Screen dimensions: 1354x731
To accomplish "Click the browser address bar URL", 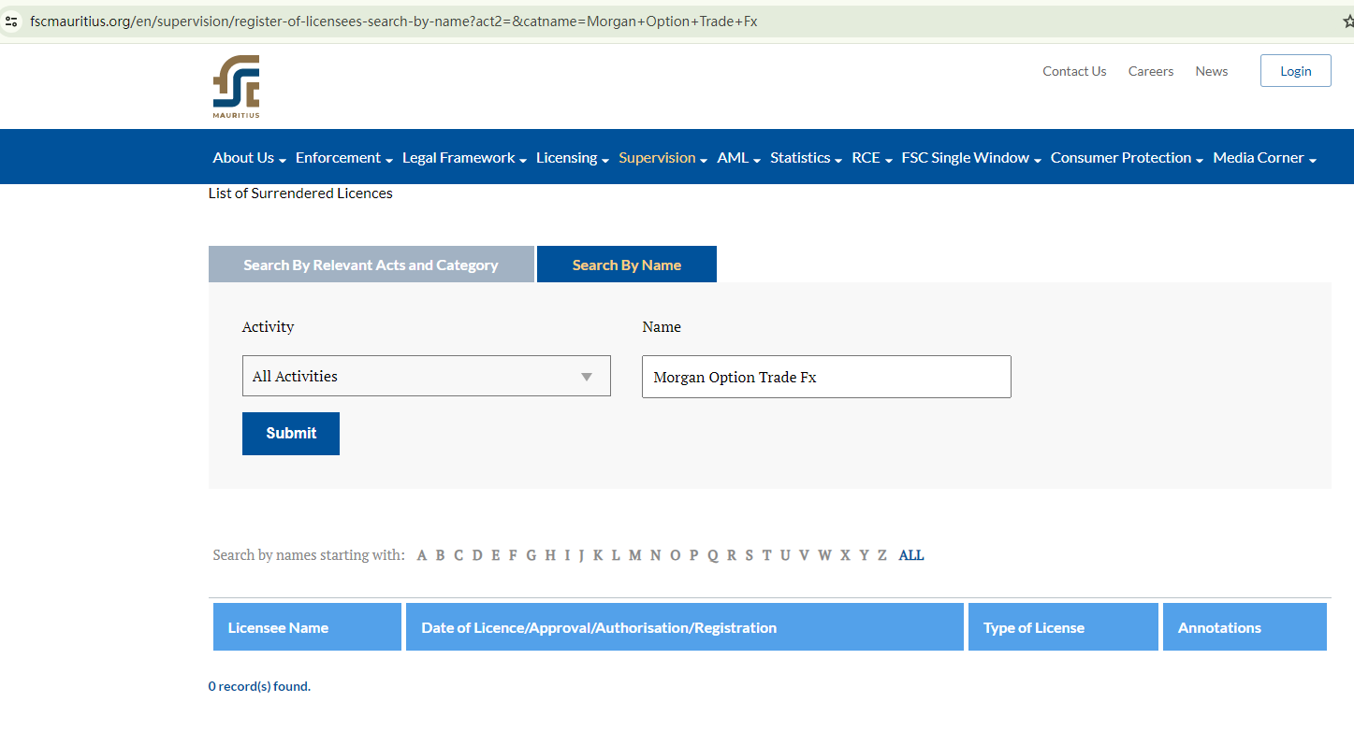I will coord(394,21).
